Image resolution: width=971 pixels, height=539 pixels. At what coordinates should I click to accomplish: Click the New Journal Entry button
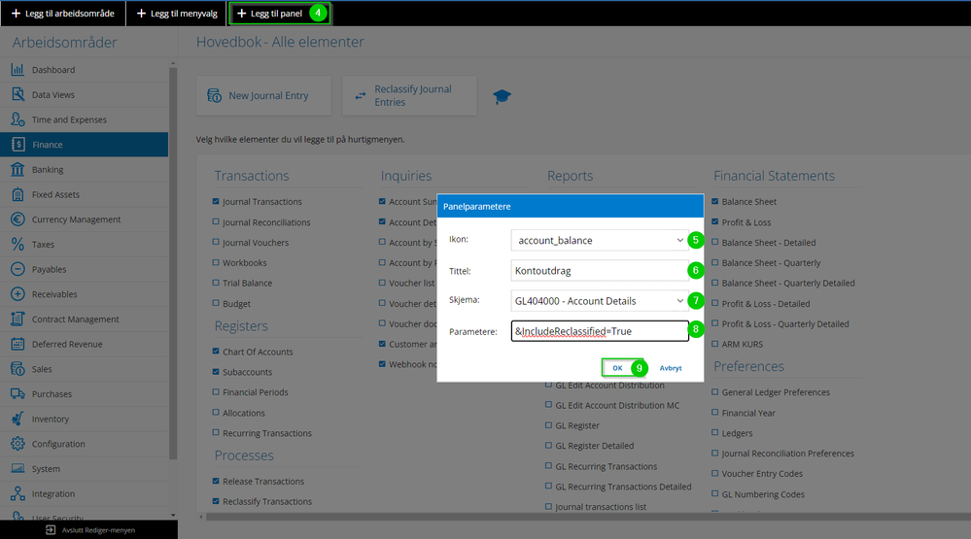(x=263, y=95)
